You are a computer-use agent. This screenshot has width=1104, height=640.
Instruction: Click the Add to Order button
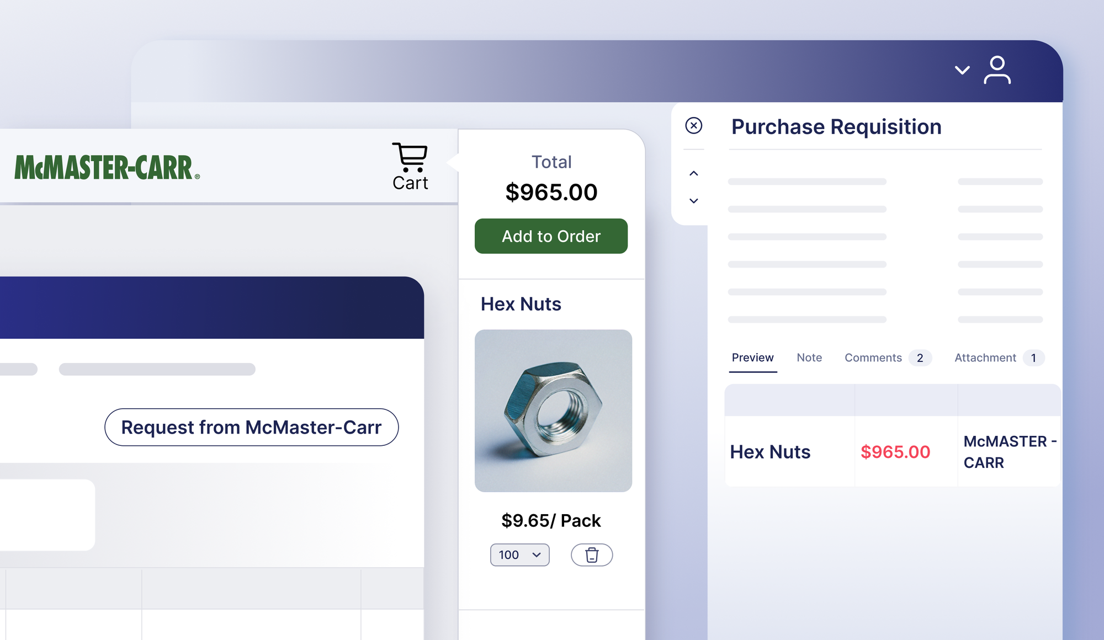pyautogui.click(x=550, y=236)
